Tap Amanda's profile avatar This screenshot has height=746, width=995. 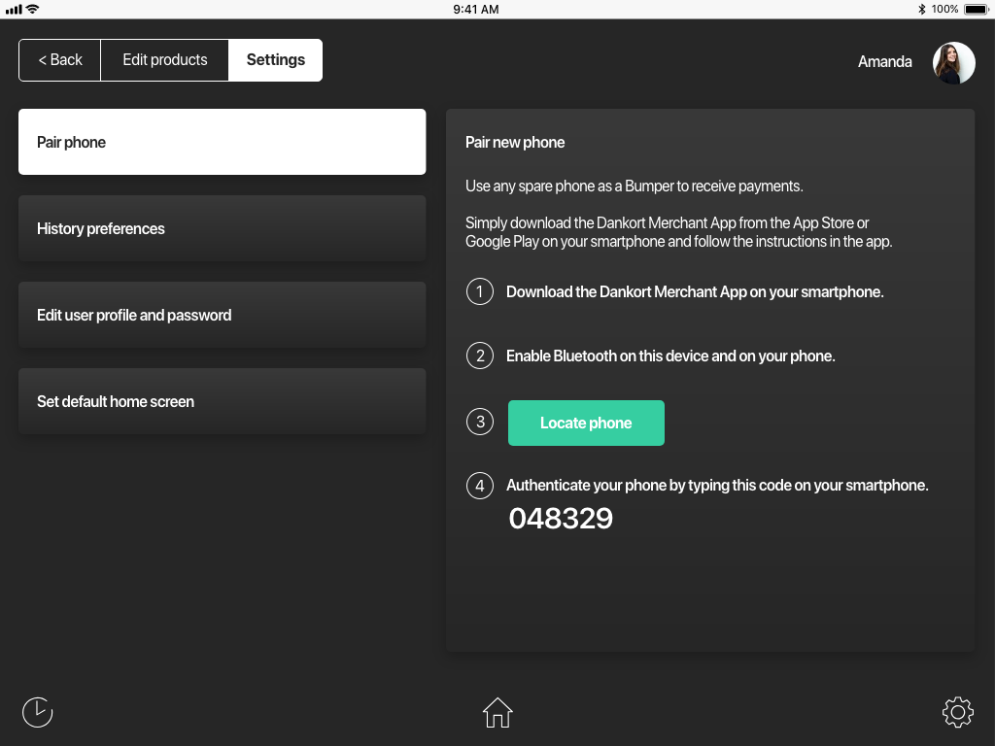[954, 62]
